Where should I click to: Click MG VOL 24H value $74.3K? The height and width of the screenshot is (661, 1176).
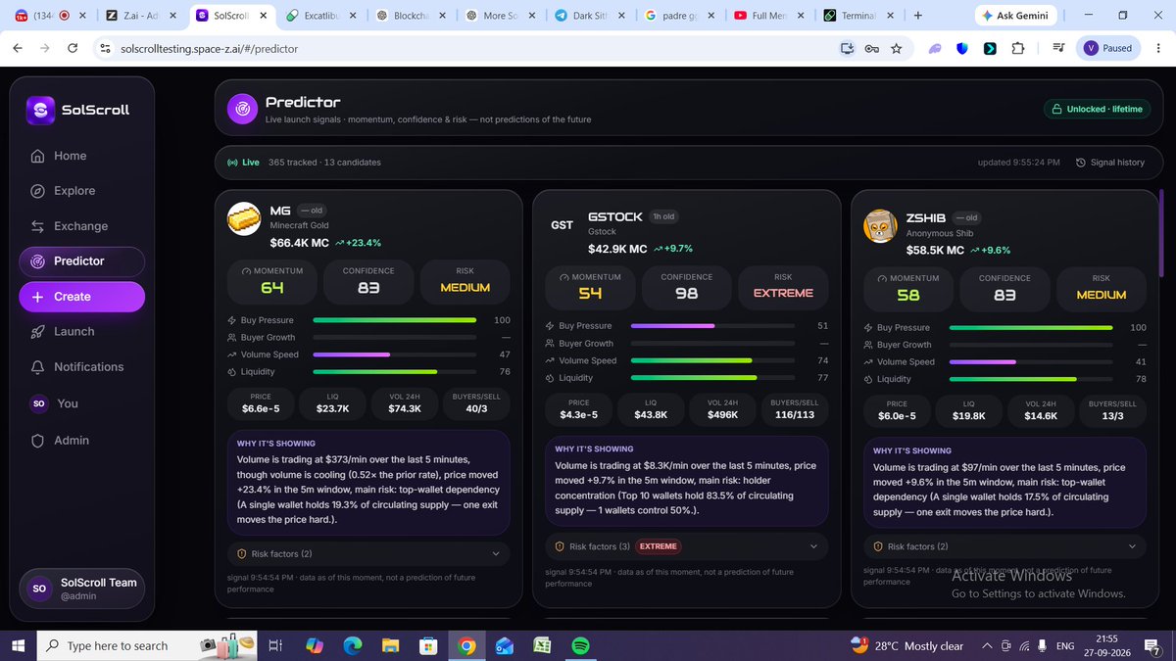coord(404,408)
